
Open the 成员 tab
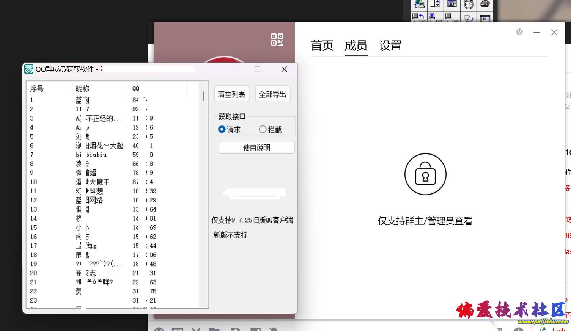point(356,46)
